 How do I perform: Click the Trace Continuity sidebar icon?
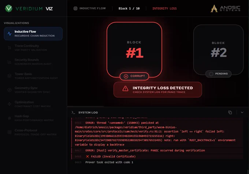pyautogui.click(x=10, y=48)
